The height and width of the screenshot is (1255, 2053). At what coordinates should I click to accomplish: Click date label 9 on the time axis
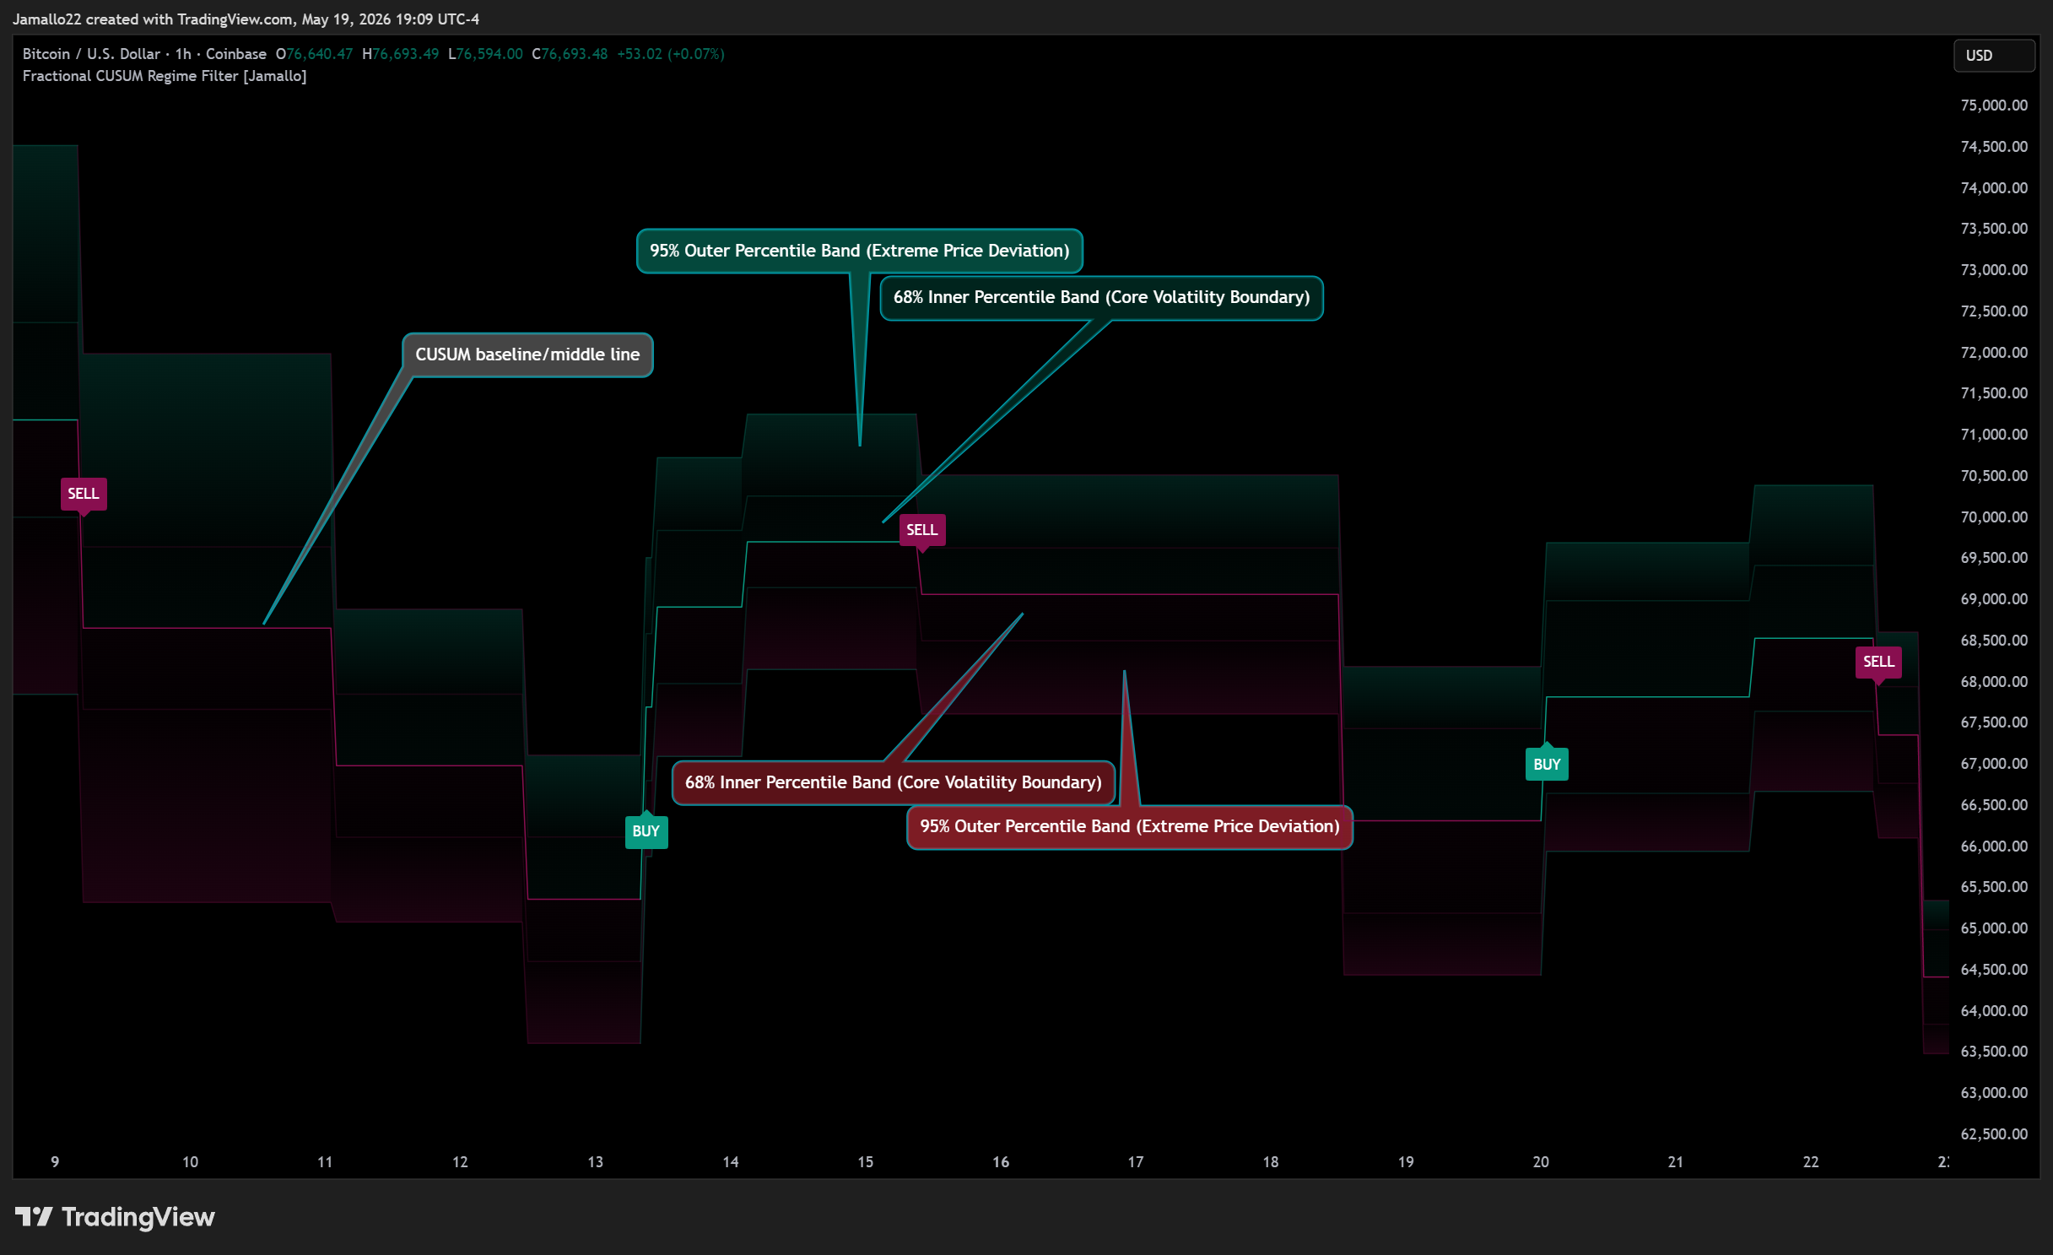click(55, 1162)
